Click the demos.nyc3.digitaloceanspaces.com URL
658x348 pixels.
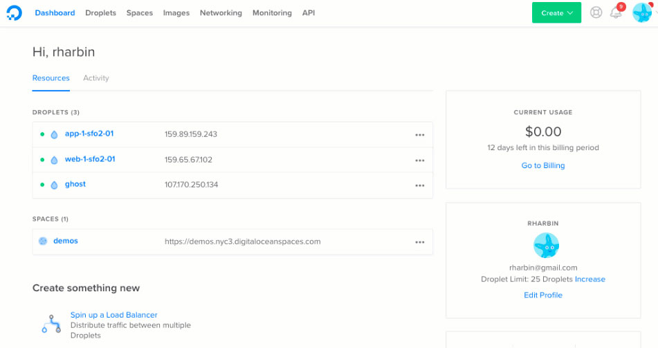coord(243,241)
